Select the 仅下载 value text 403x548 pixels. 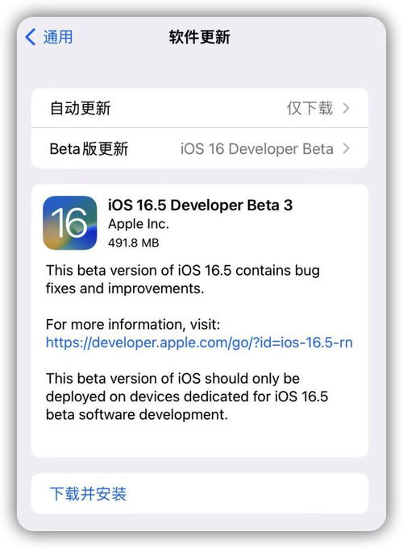[x=310, y=108]
